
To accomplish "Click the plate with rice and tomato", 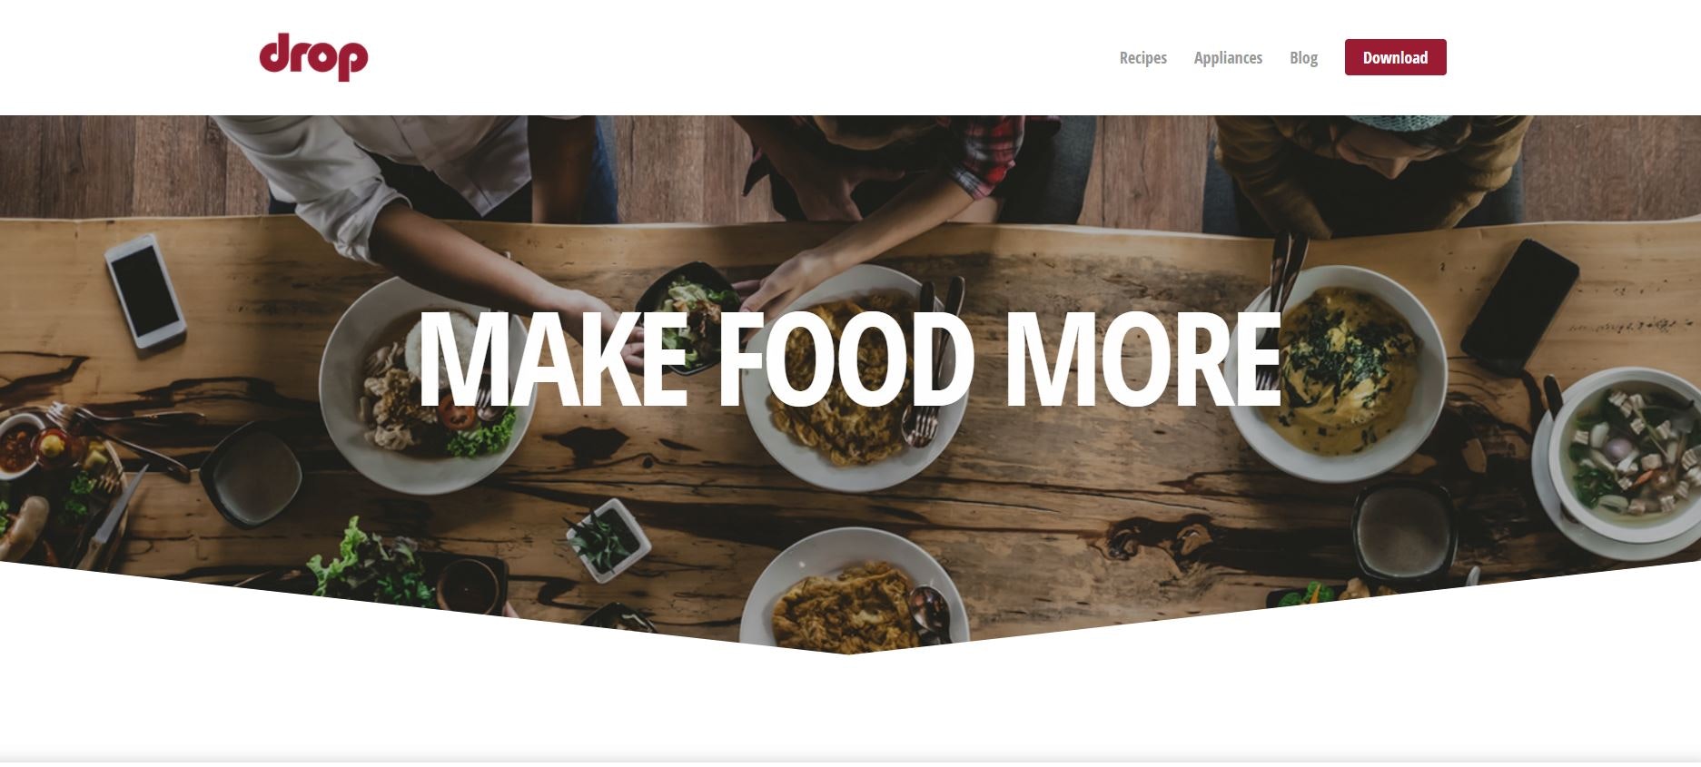I will pos(422,386).
